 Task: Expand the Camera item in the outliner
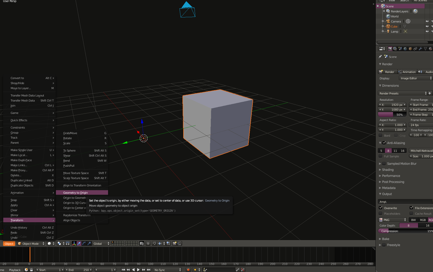[x=383, y=21]
